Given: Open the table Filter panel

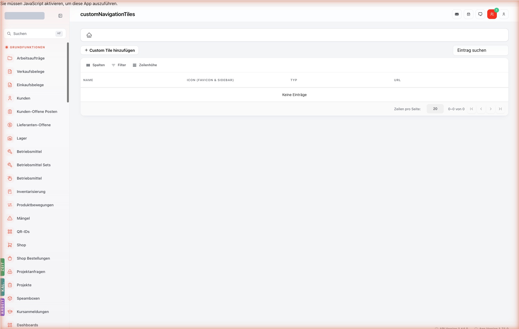Looking at the screenshot, I should [x=119, y=65].
